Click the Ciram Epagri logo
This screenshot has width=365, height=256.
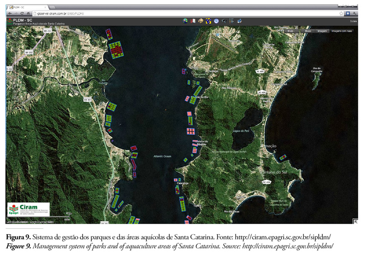pyautogui.click(x=28, y=210)
